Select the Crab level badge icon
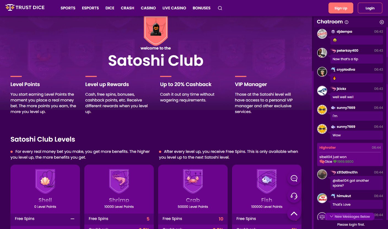The height and width of the screenshot is (229, 388). (193, 181)
